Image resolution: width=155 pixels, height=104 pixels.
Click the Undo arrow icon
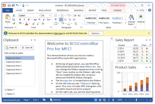tap(17, 5)
